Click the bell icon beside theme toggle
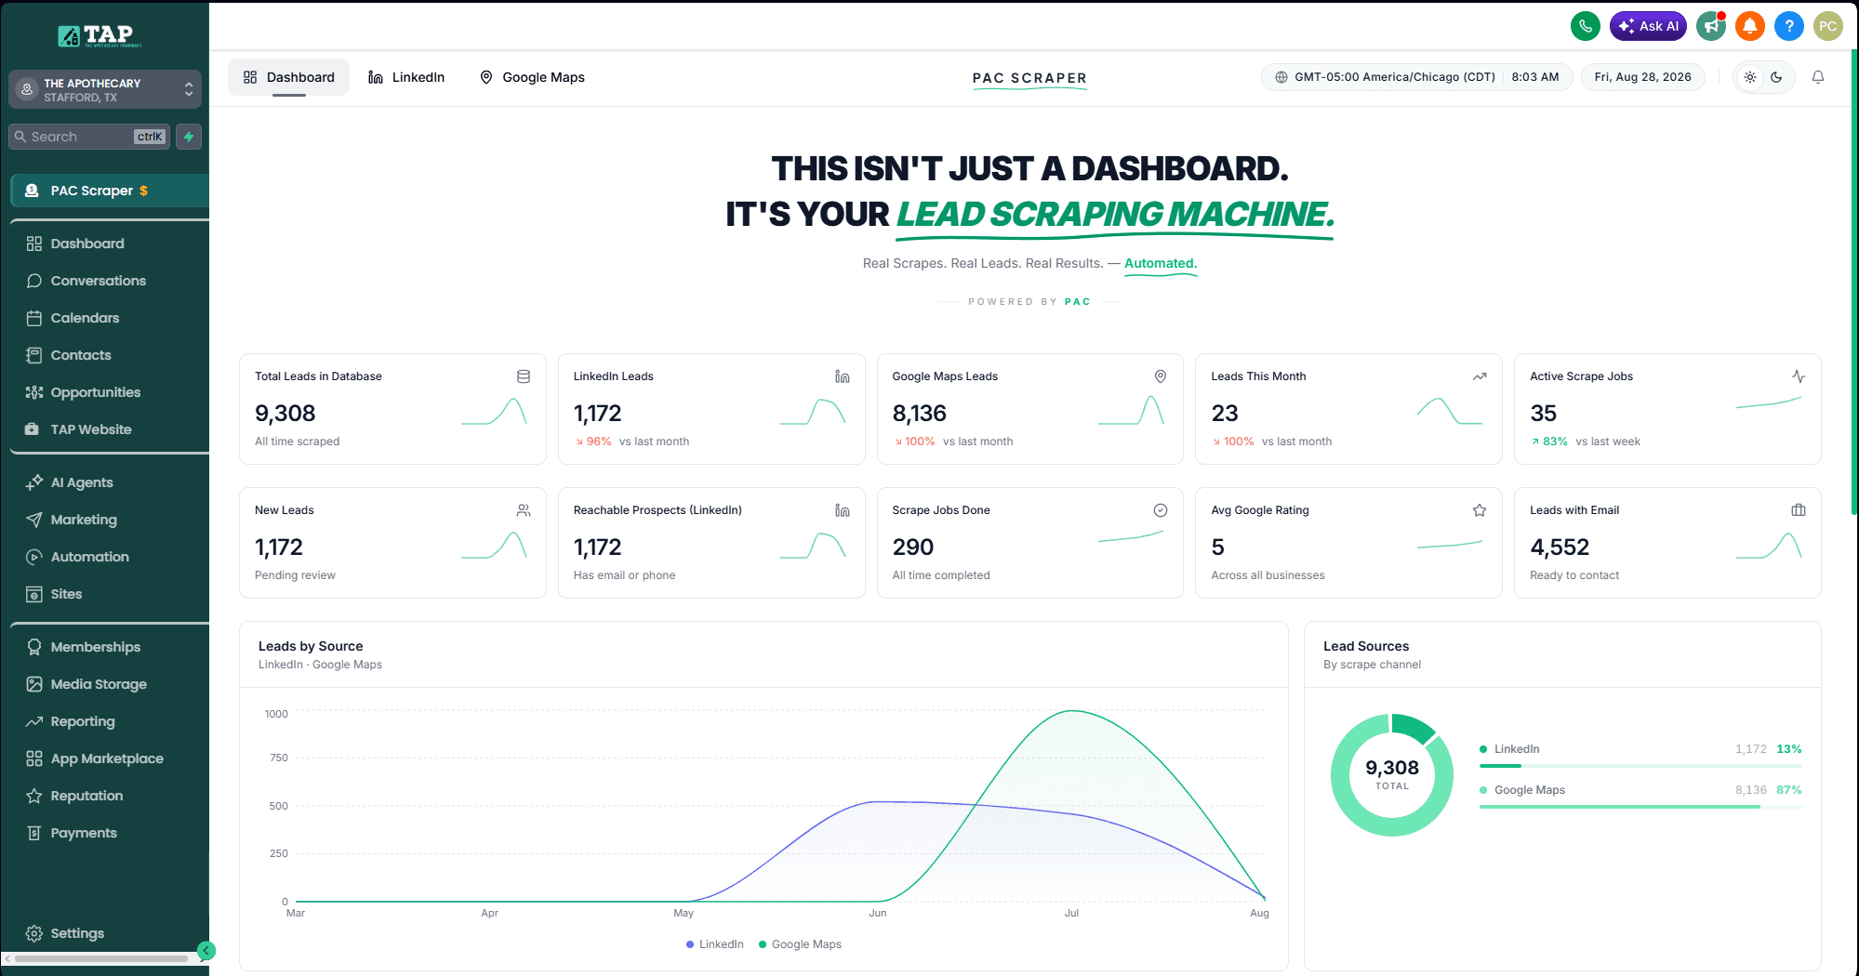This screenshot has height=976, width=1859. [x=1818, y=77]
